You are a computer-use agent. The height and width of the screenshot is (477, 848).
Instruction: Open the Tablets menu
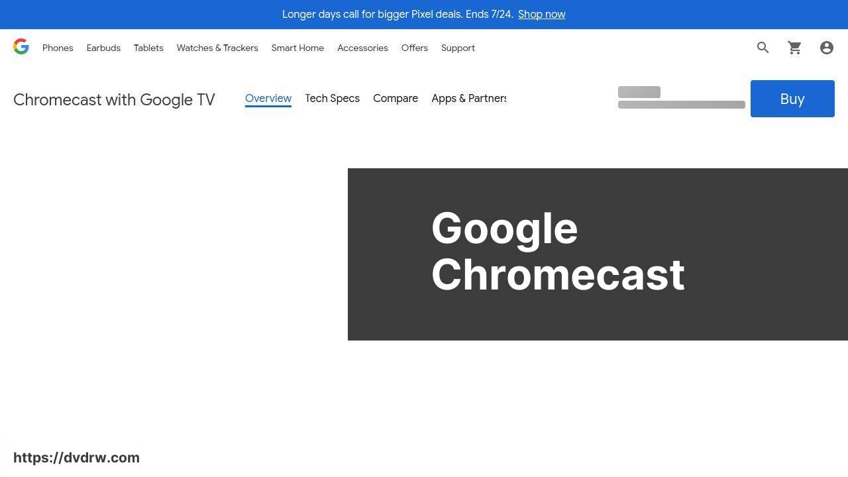click(x=148, y=48)
